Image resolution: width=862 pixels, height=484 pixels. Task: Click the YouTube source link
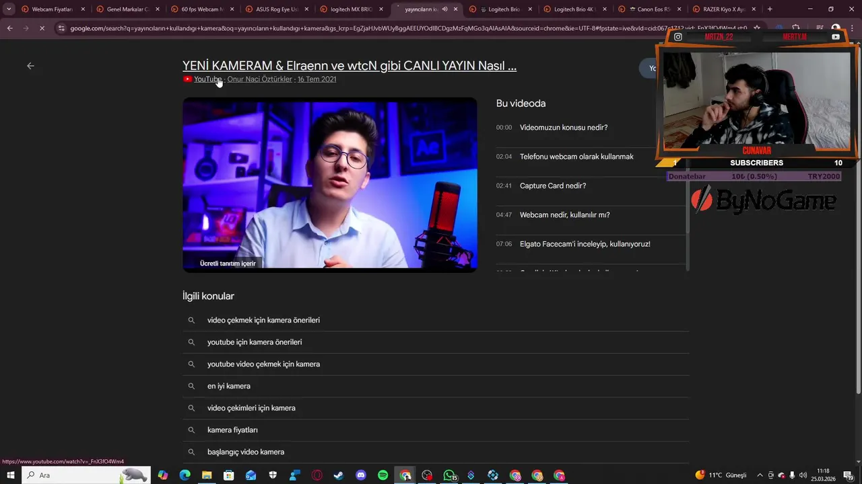pos(208,79)
